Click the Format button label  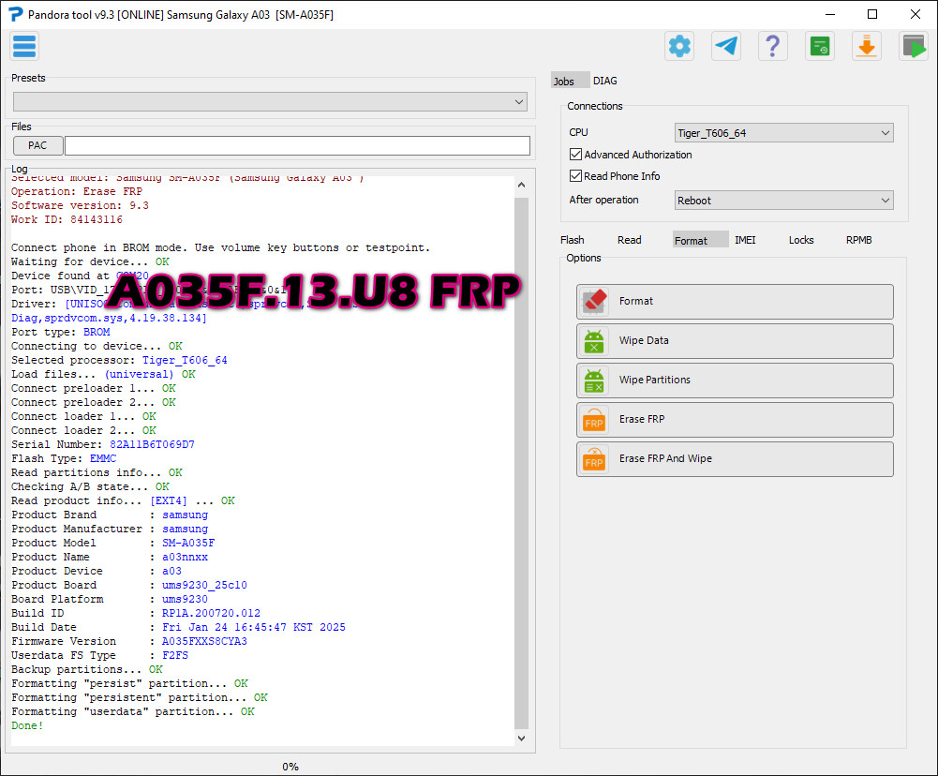point(636,301)
